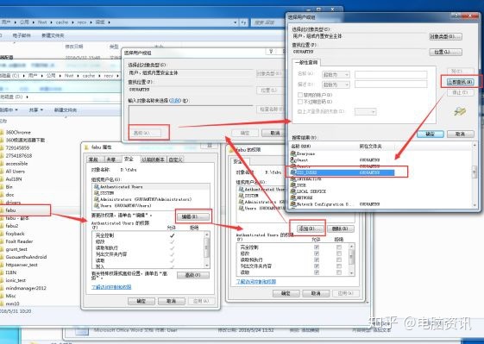The height and width of the screenshot is (344, 484).
Task: Click the refresh icon beside Explorer address bar
Action: click(x=243, y=22)
